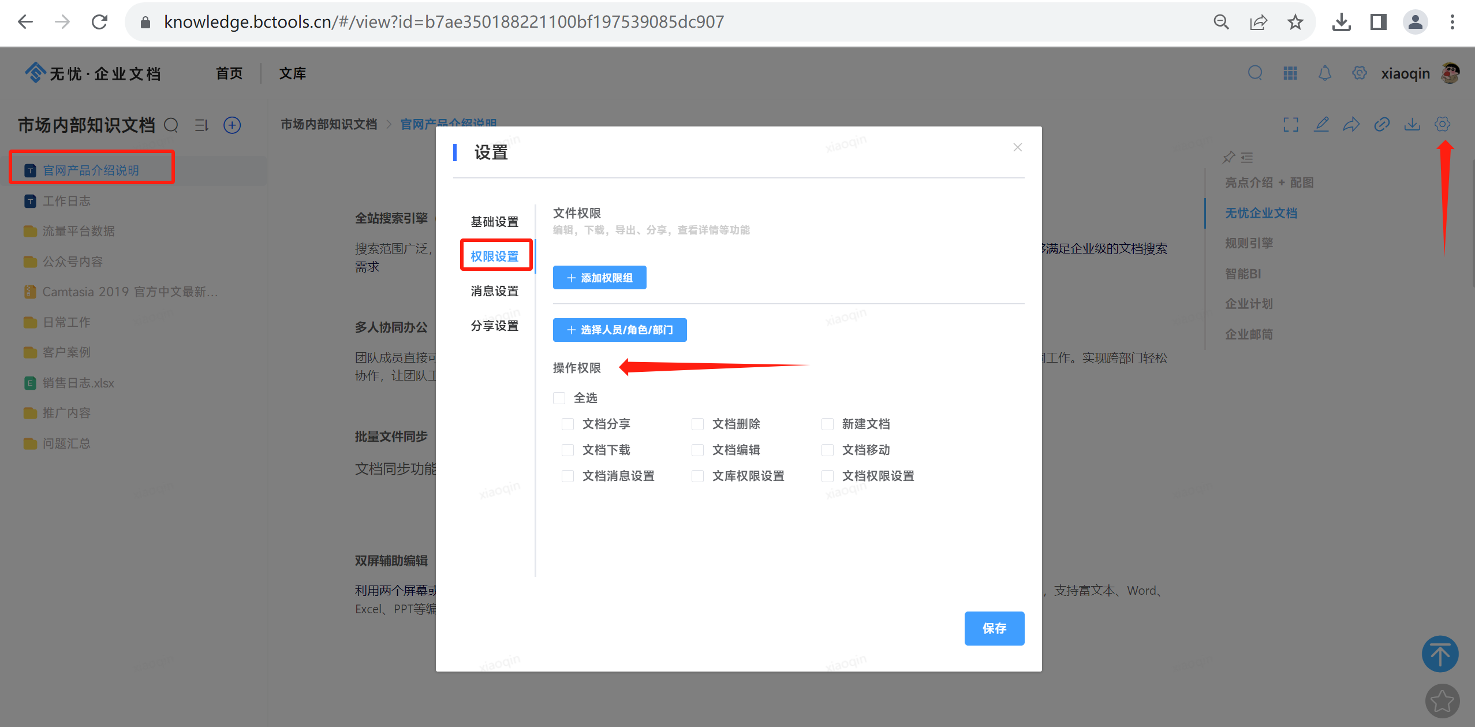Screen dimensions: 1475x727
Task: Open document settings via gear icon
Action: tap(1442, 124)
